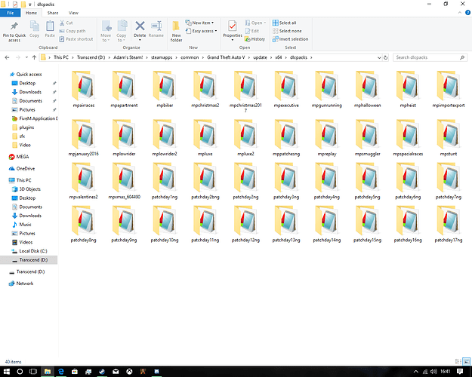Open the File ribbon tab
The image size is (472, 377).
coord(11,13)
